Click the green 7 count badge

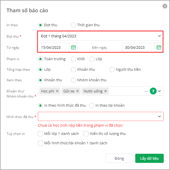point(153,91)
